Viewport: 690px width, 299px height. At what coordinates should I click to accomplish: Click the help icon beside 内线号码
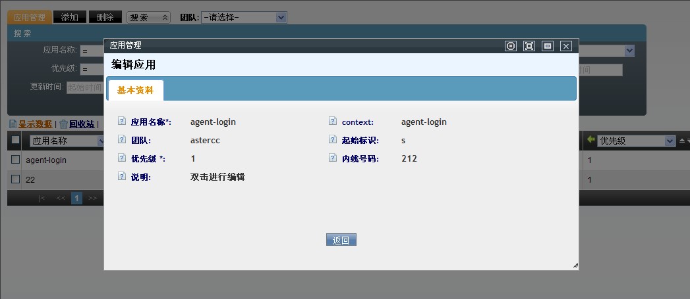(x=332, y=158)
